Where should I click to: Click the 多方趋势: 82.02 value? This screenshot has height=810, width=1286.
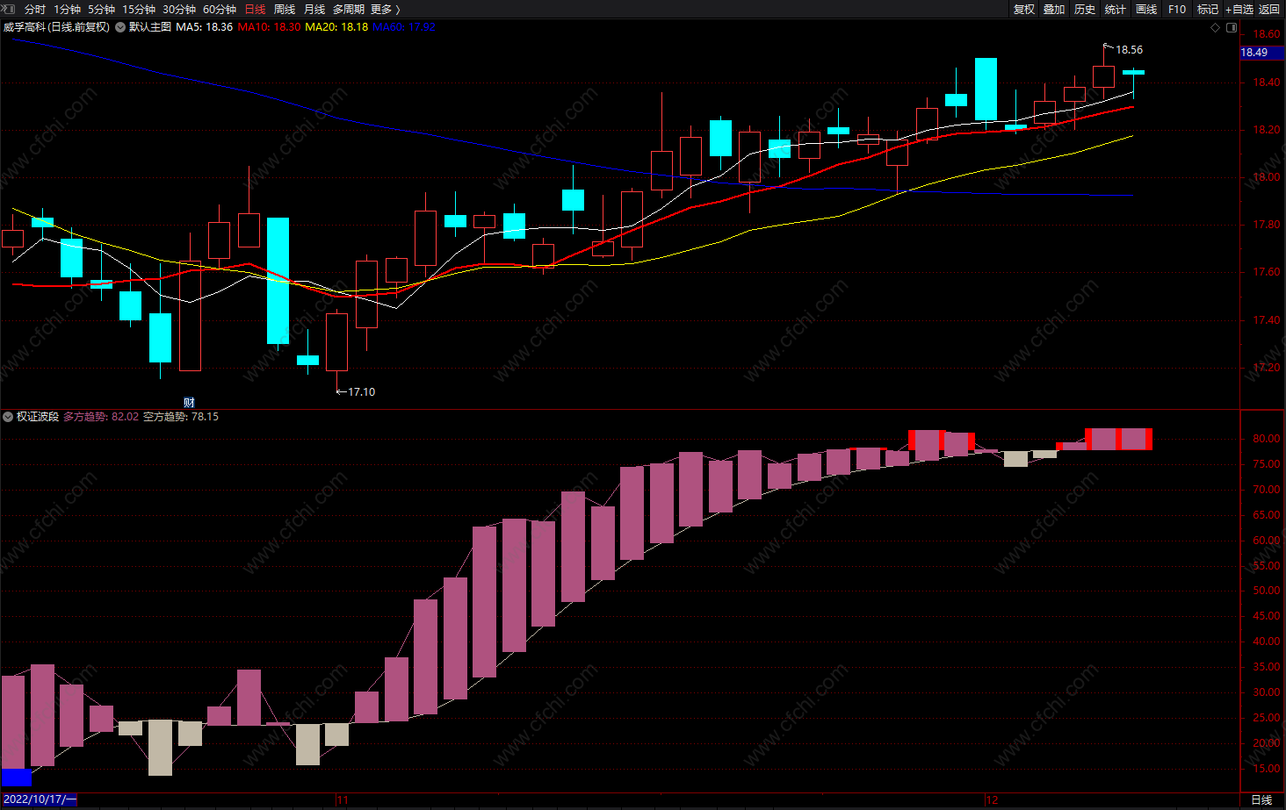coord(101,417)
